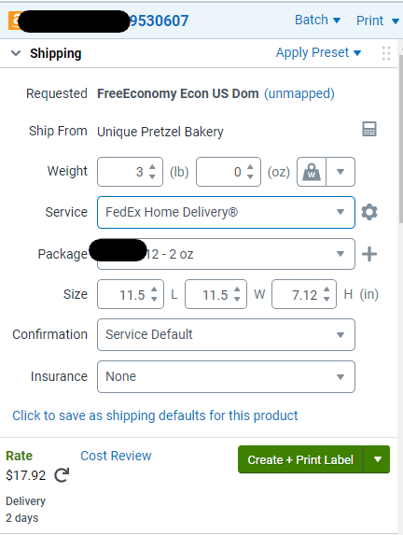Click the Amazon marketplace order icon

click(x=14, y=21)
